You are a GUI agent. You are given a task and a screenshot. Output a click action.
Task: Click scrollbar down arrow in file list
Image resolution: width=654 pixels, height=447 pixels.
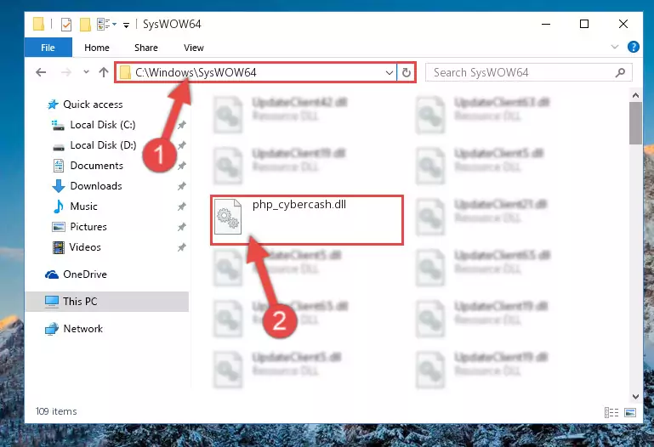coord(635,397)
